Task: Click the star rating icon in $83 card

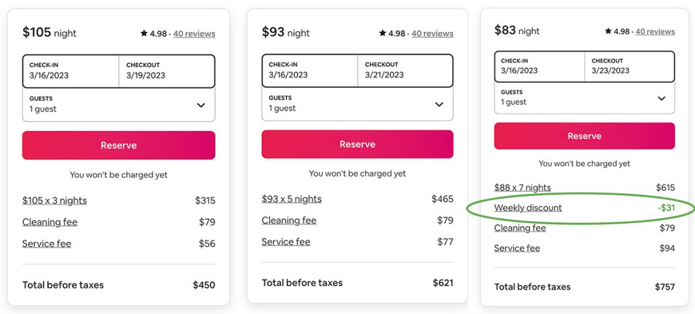Action: (x=609, y=31)
